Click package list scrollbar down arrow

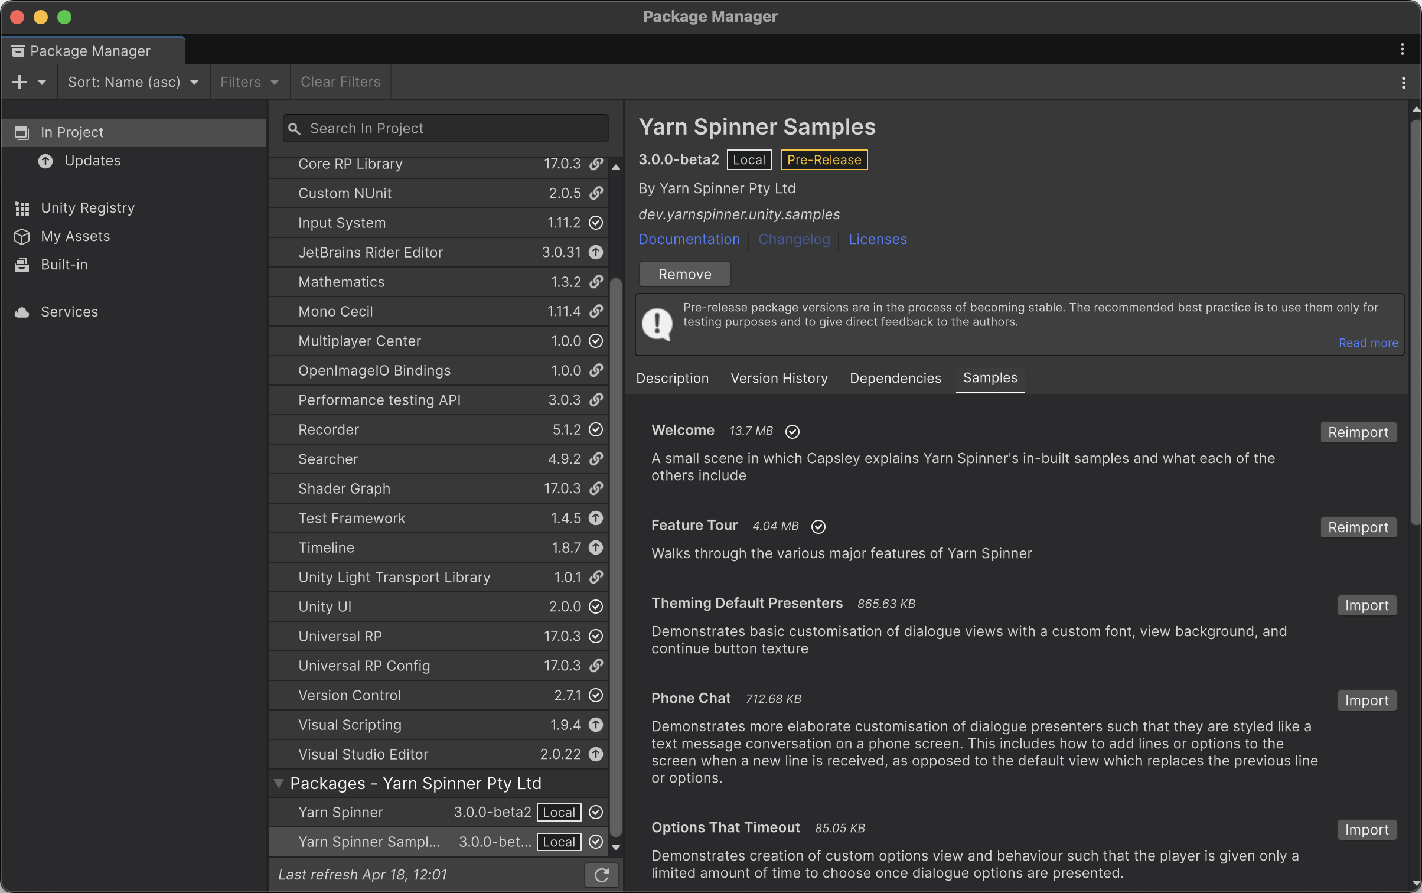click(x=616, y=848)
